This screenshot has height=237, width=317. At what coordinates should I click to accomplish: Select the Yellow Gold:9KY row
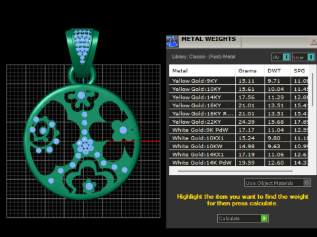pos(238,81)
